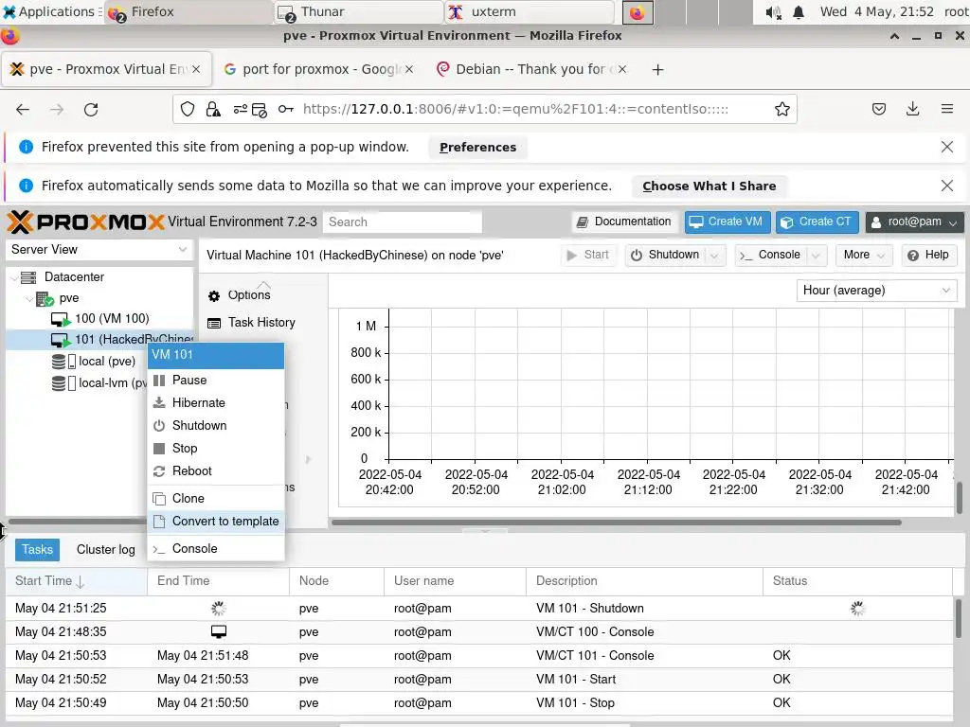Collapse the pve node expander
This screenshot has height=727, width=970.
pyautogui.click(x=29, y=298)
